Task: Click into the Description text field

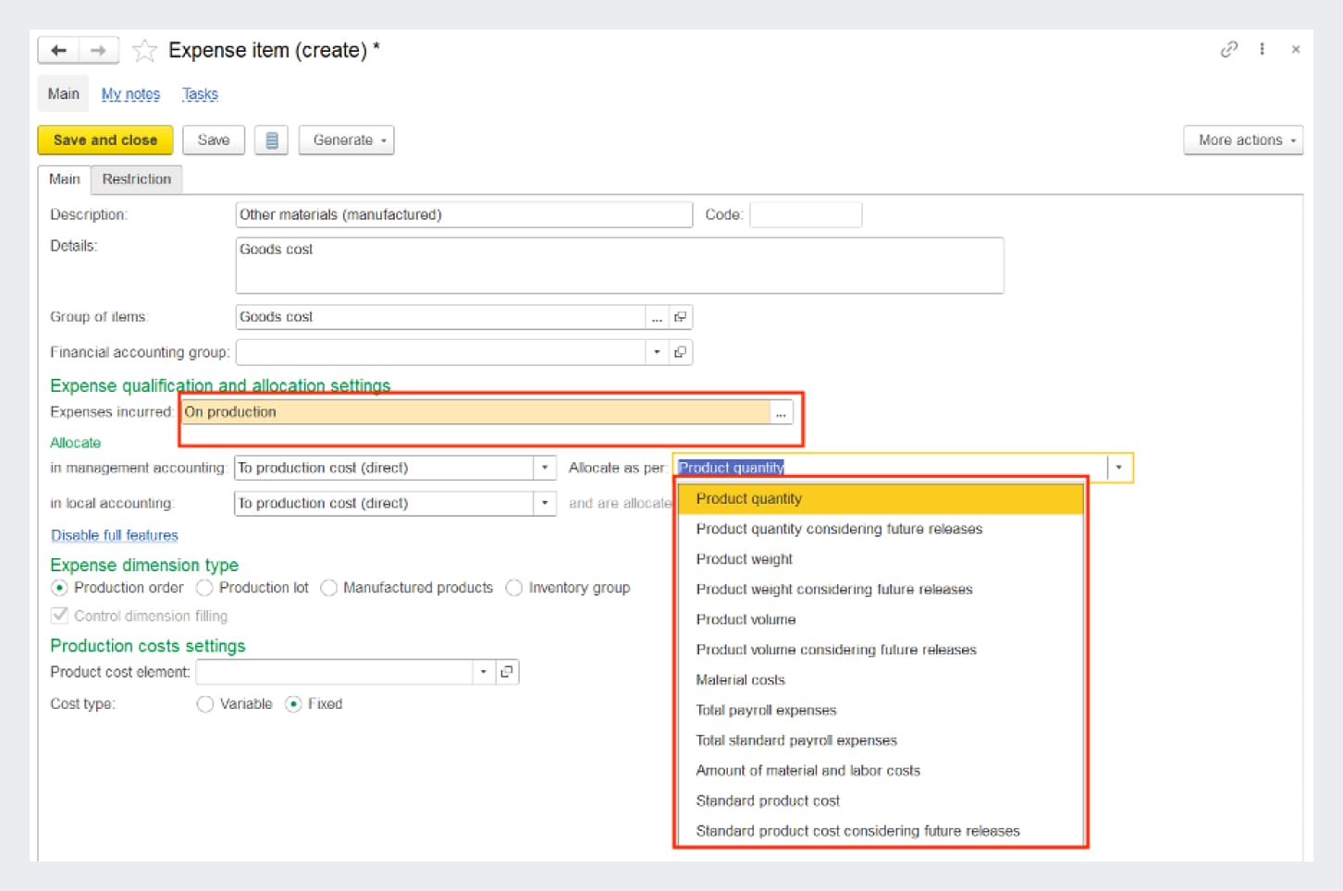Action: coord(462,214)
